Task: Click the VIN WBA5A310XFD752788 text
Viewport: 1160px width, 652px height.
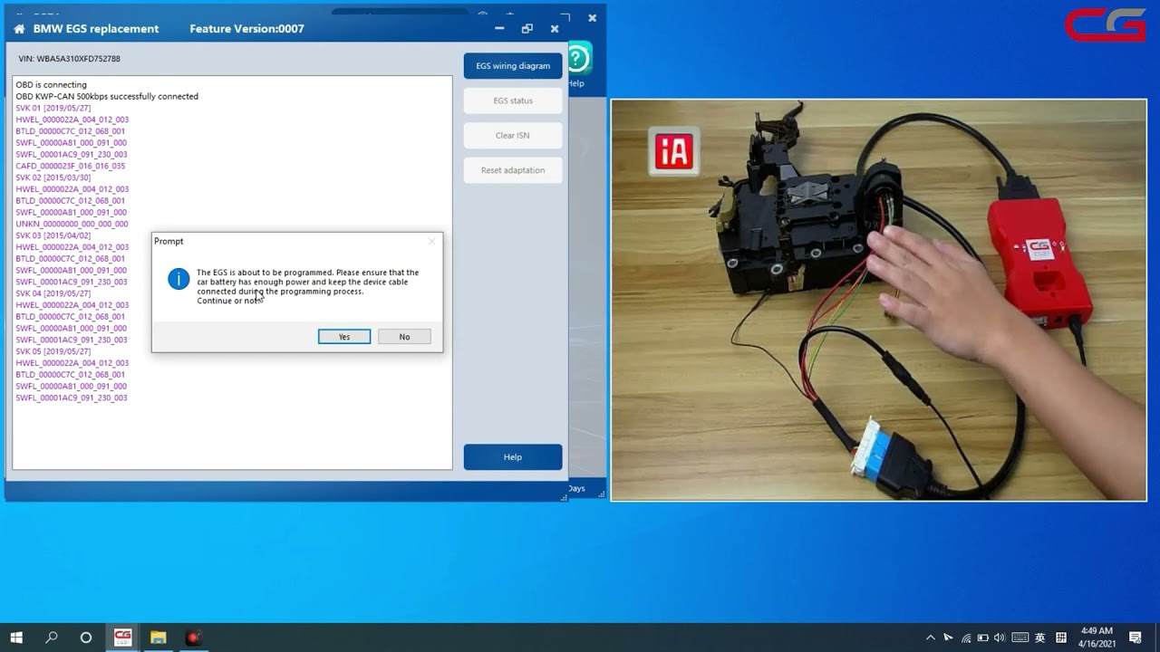Action: 69,59
